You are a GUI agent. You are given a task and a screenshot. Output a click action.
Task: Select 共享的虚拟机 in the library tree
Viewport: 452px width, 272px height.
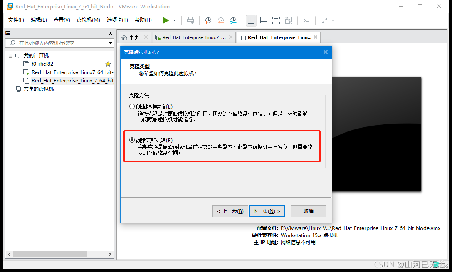[39, 89]
